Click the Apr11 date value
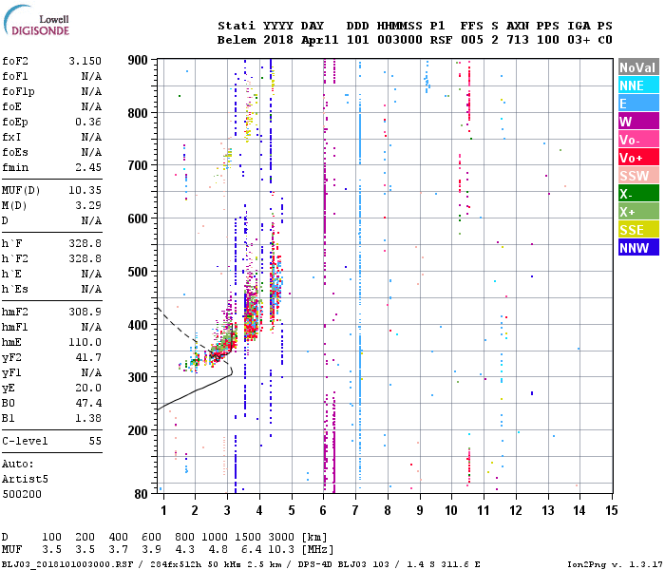The image size is (665, 570). [320, 40]
